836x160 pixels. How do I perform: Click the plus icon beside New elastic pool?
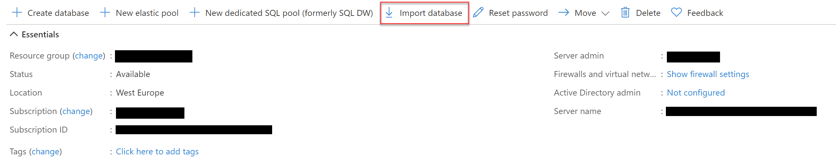click(105, 13)
